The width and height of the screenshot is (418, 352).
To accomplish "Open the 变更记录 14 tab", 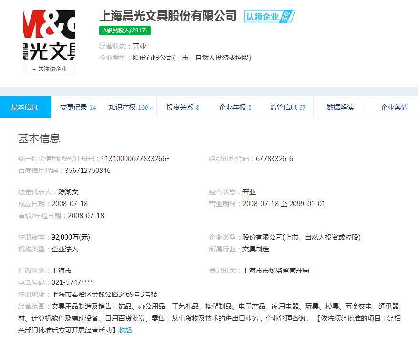I will click(77, 107).
